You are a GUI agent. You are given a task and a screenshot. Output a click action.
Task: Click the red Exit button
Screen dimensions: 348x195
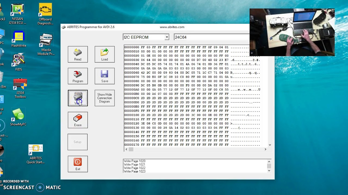[x=78, y=164]
